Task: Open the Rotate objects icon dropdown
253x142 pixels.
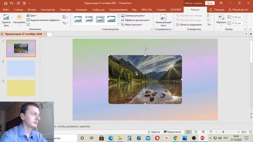Action: tap(209, 24)
